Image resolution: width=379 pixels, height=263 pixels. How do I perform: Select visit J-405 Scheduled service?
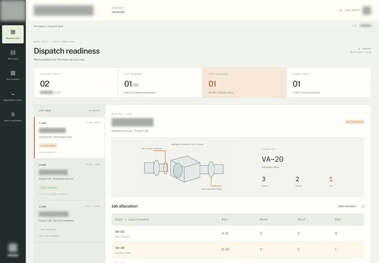click(x=69, y=179)
